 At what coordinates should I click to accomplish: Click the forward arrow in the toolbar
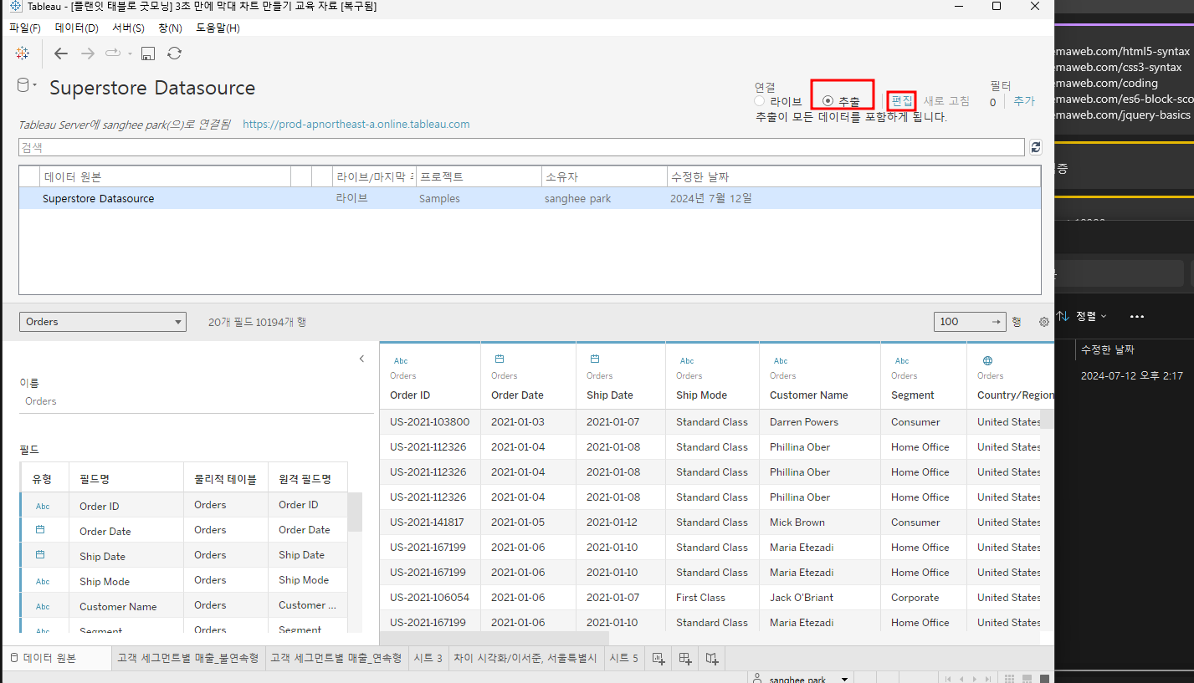[x=88, y=54]
